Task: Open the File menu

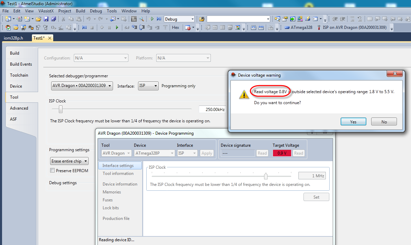Action: 5,11
